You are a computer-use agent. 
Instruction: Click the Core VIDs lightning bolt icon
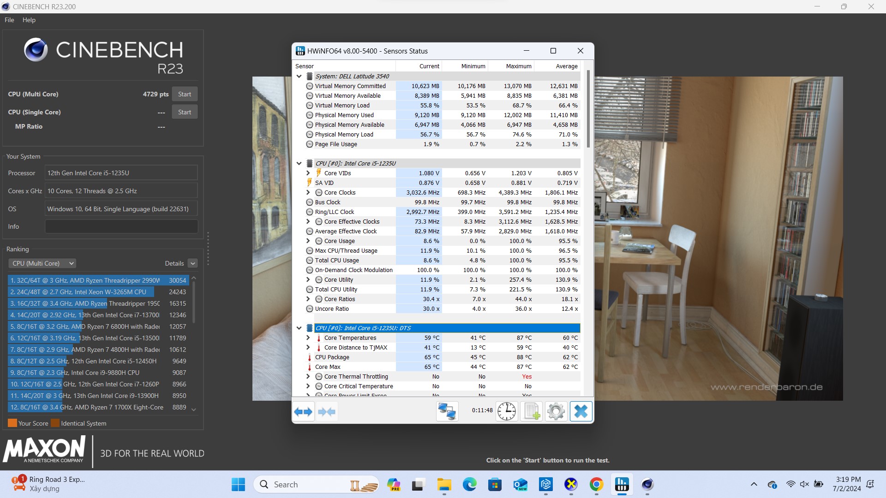(318, 173)
